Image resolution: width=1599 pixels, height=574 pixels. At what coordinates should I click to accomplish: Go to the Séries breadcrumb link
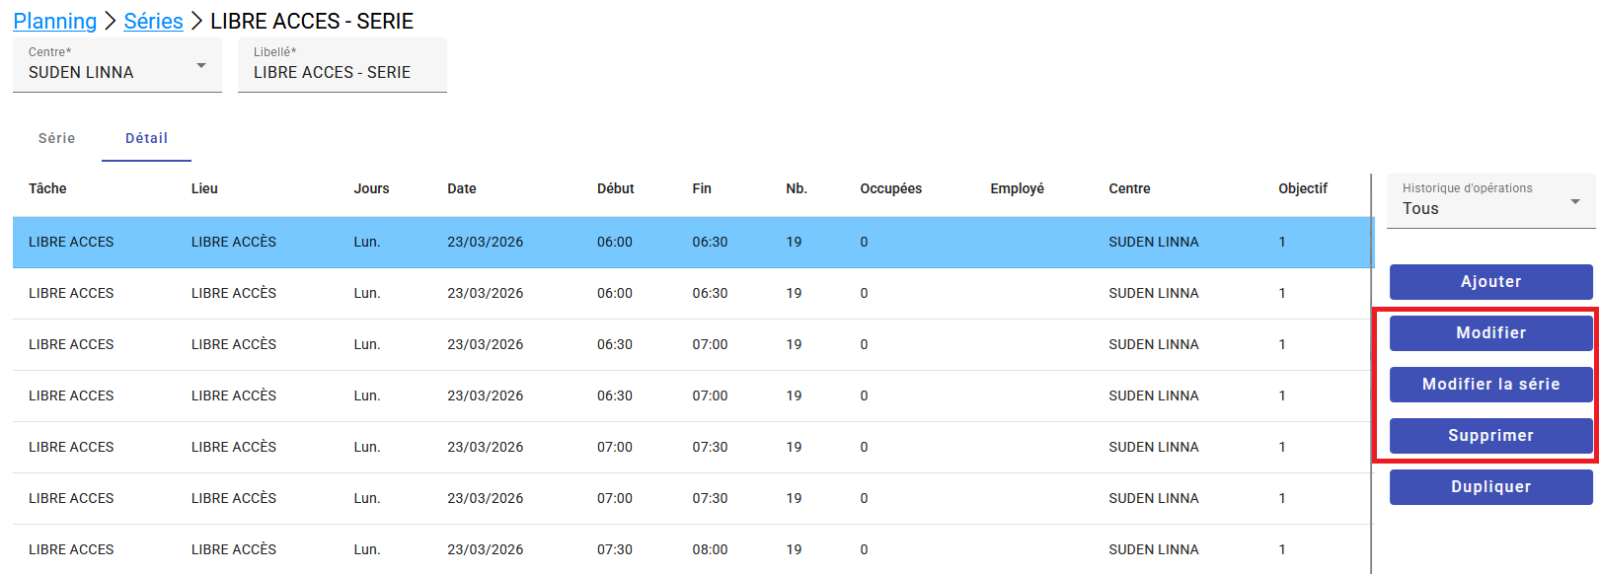point(153,21)
